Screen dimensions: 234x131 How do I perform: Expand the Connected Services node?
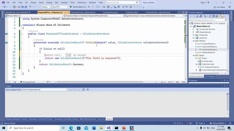(193, 29)
